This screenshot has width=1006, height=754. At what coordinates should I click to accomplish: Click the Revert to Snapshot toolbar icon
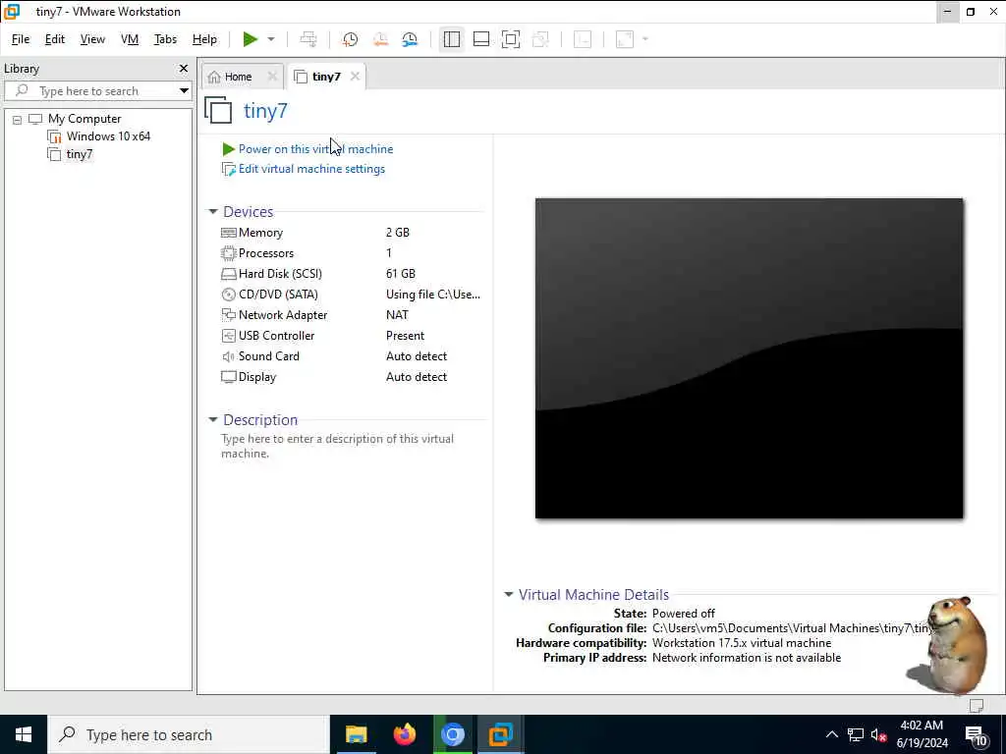tap(380, 39)
